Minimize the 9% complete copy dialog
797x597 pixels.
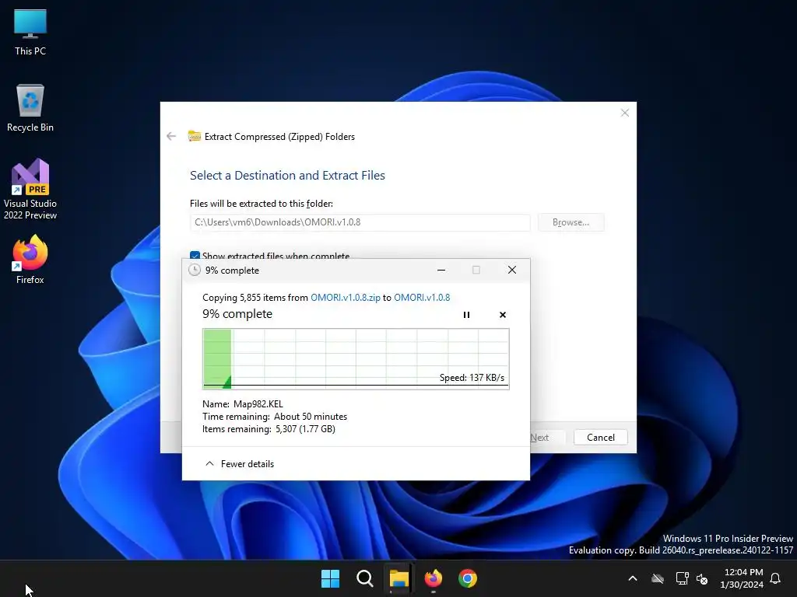coord(441,270)
